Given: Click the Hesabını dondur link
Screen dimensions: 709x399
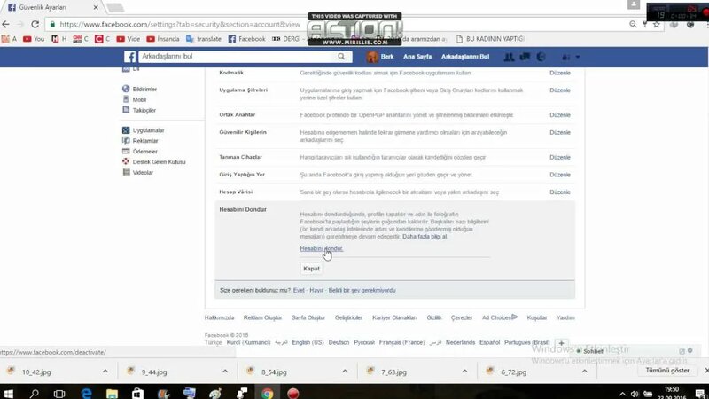Looking at the screenshot, I should click(322, 249).
